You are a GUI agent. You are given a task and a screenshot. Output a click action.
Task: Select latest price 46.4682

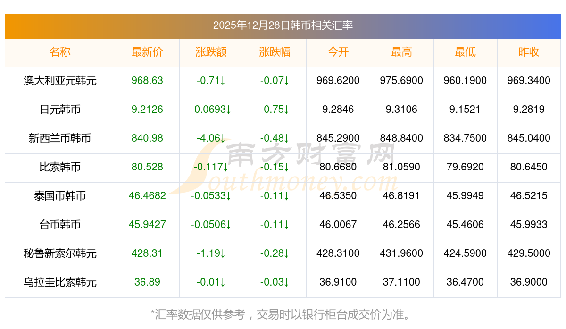point(147,196)
